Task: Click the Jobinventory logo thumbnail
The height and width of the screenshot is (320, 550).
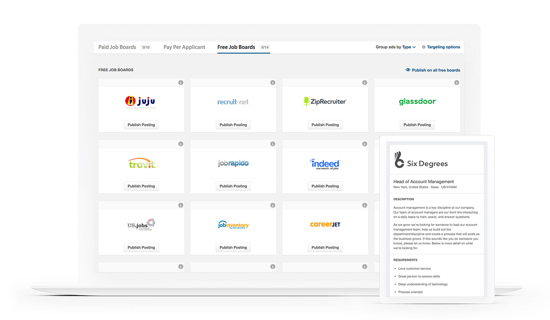Action: (233, 225)
